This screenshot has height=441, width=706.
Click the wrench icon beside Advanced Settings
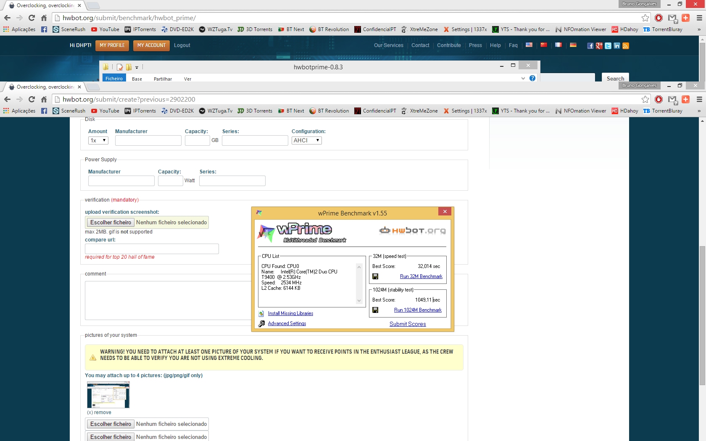coord(261,323)
